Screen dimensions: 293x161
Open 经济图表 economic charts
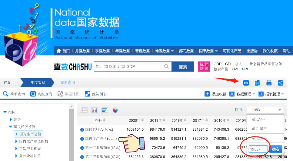(x=96, y=94)
